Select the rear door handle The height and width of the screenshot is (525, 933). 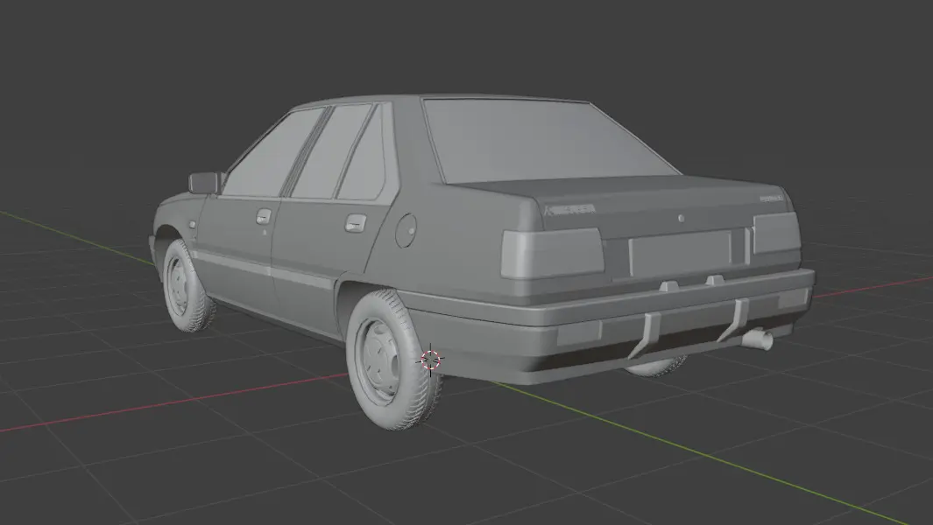pos(355,223)
